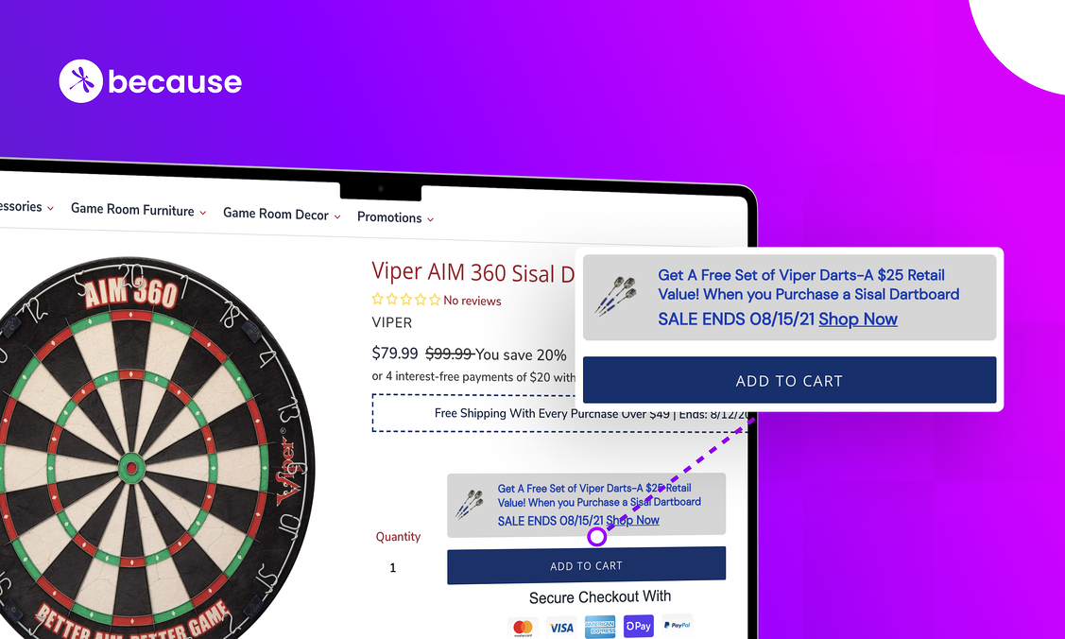The width and height of the screenshot is (1065, 639).
Task: Select the Mastercard payment icon
Action: (523, 627)
